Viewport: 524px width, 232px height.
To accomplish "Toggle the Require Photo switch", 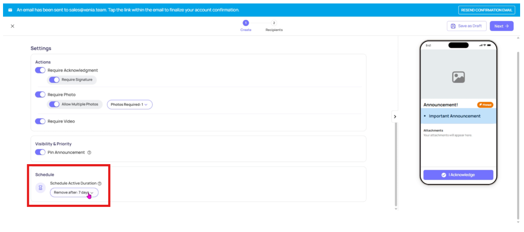I will [40, 95].
